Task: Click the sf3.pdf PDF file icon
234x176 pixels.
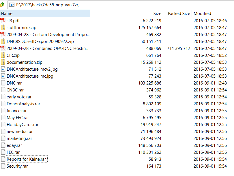Action: click(x=3, y=21)
